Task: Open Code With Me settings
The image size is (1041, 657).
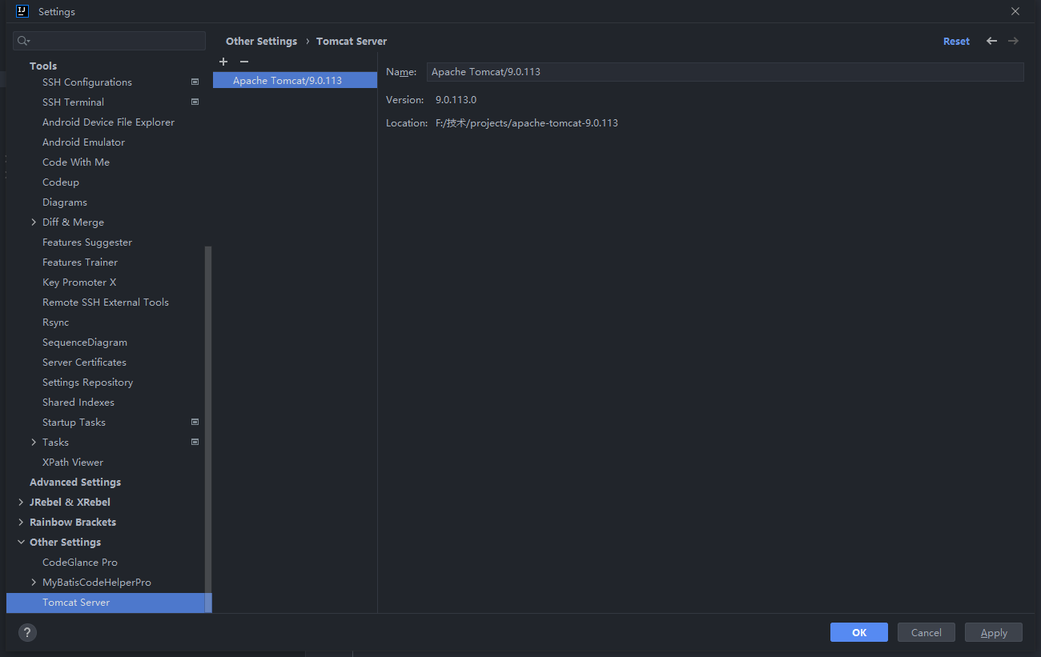Action: (76, 162)
